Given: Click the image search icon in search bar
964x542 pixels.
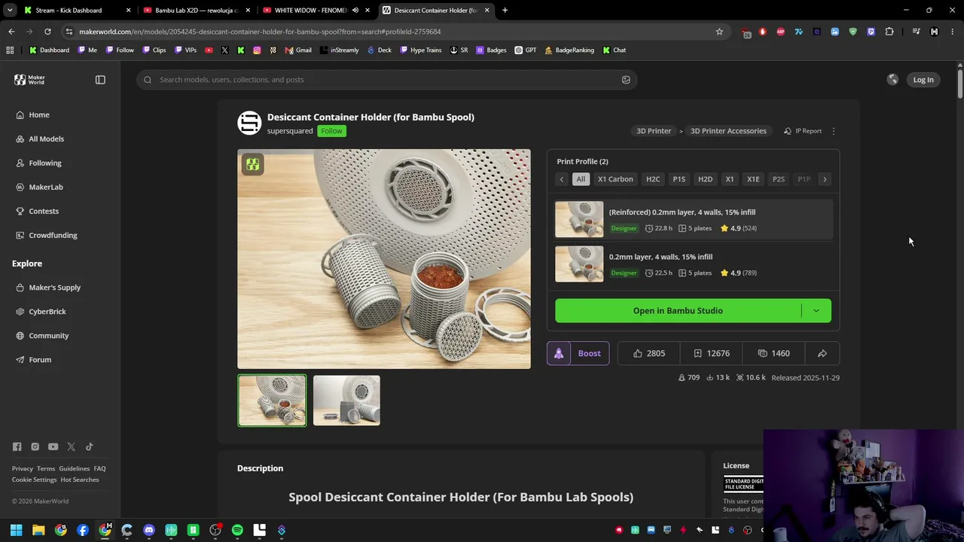Looking at the screenshot, I should [626, 80].
